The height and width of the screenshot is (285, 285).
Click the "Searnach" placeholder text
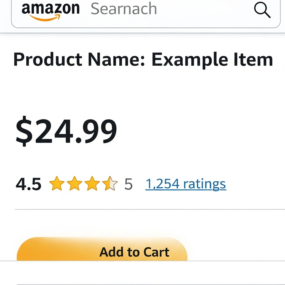point(124,9)
